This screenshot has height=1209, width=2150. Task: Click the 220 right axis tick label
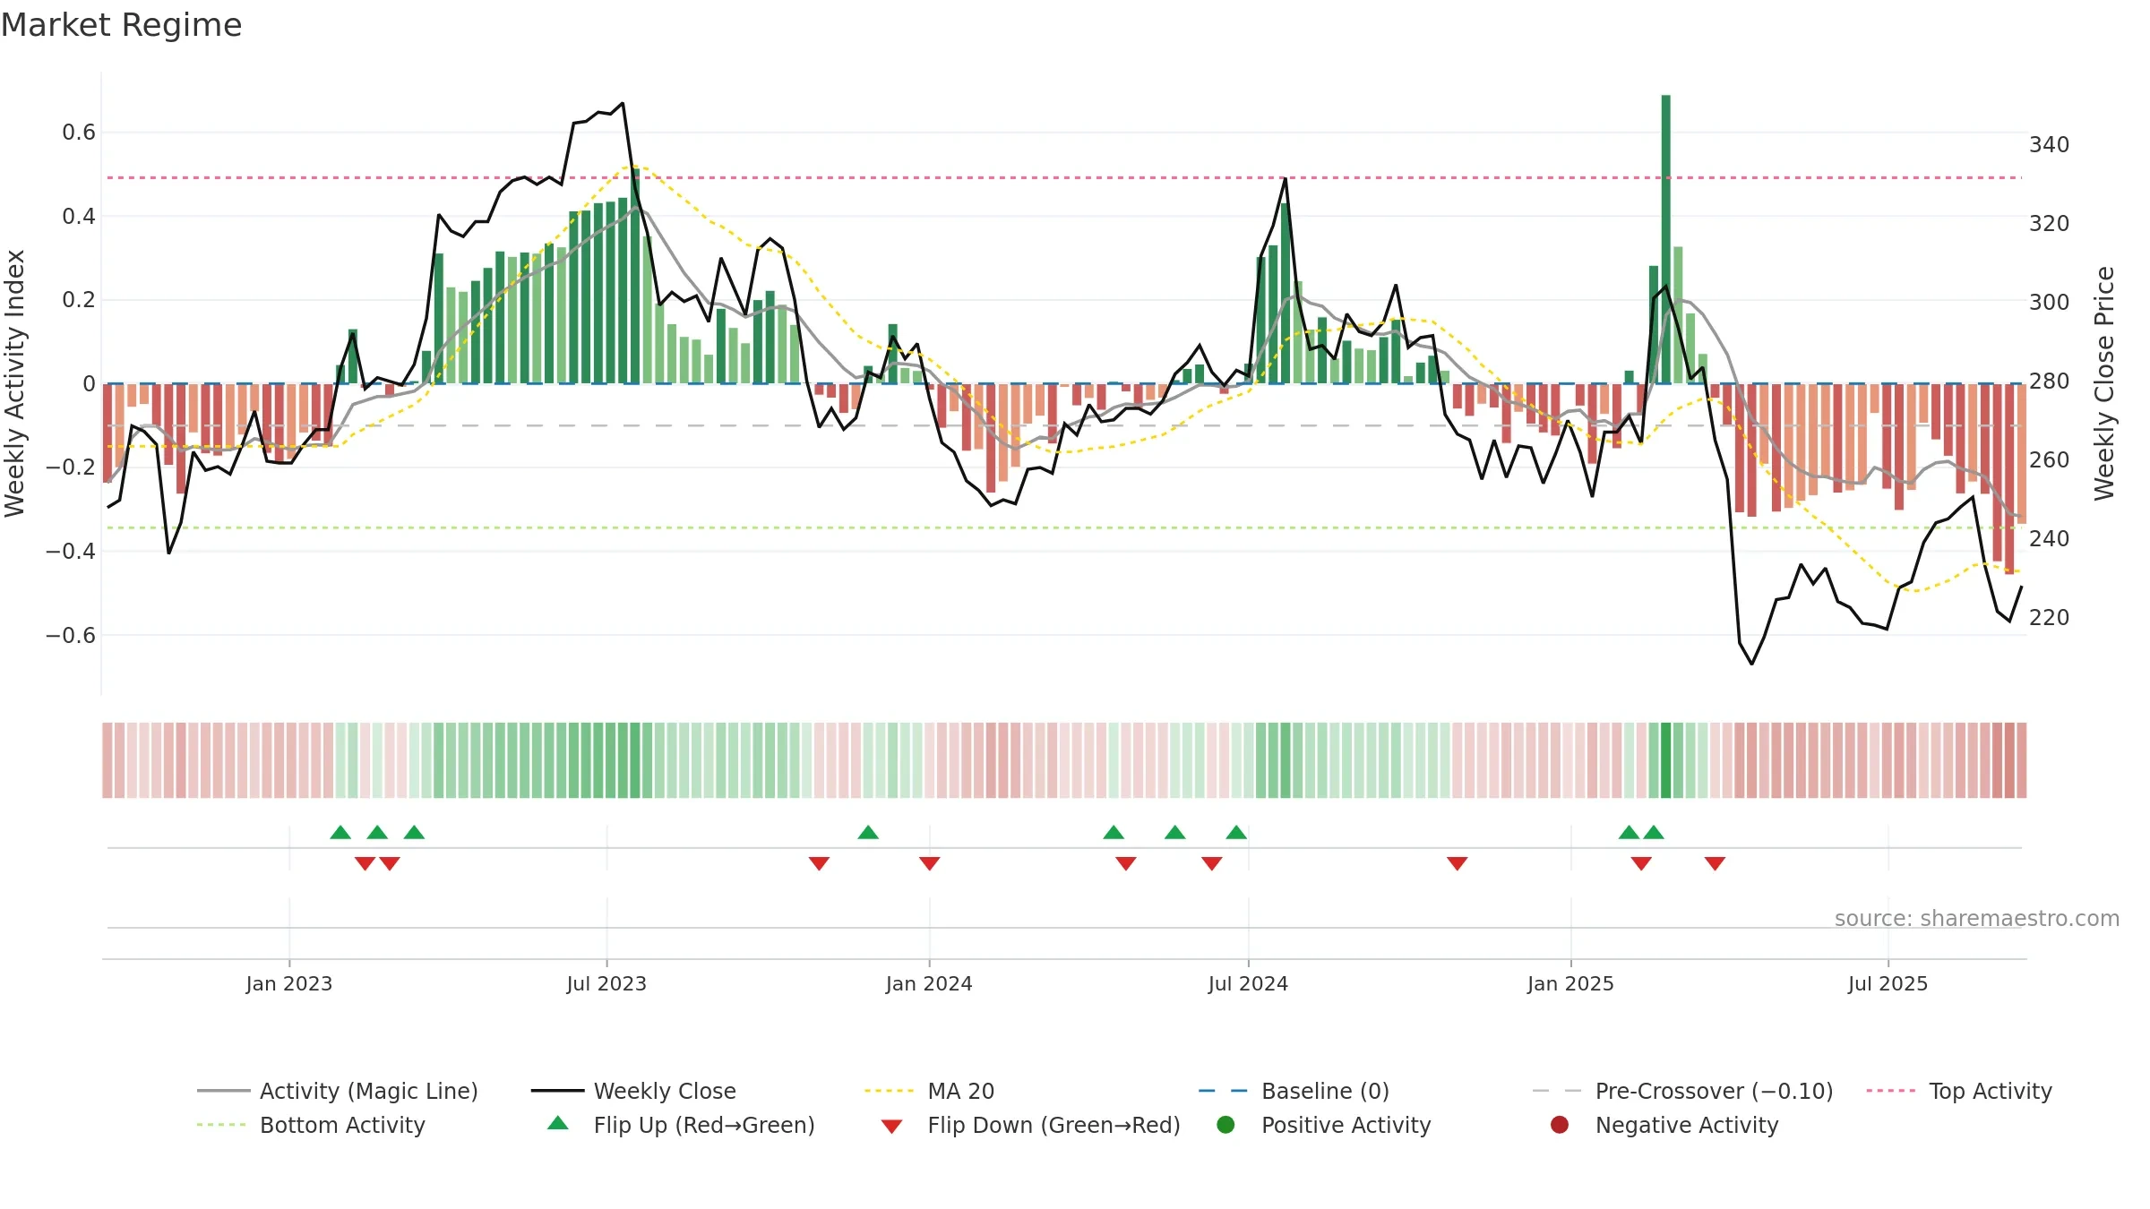tap(2050, 618)
